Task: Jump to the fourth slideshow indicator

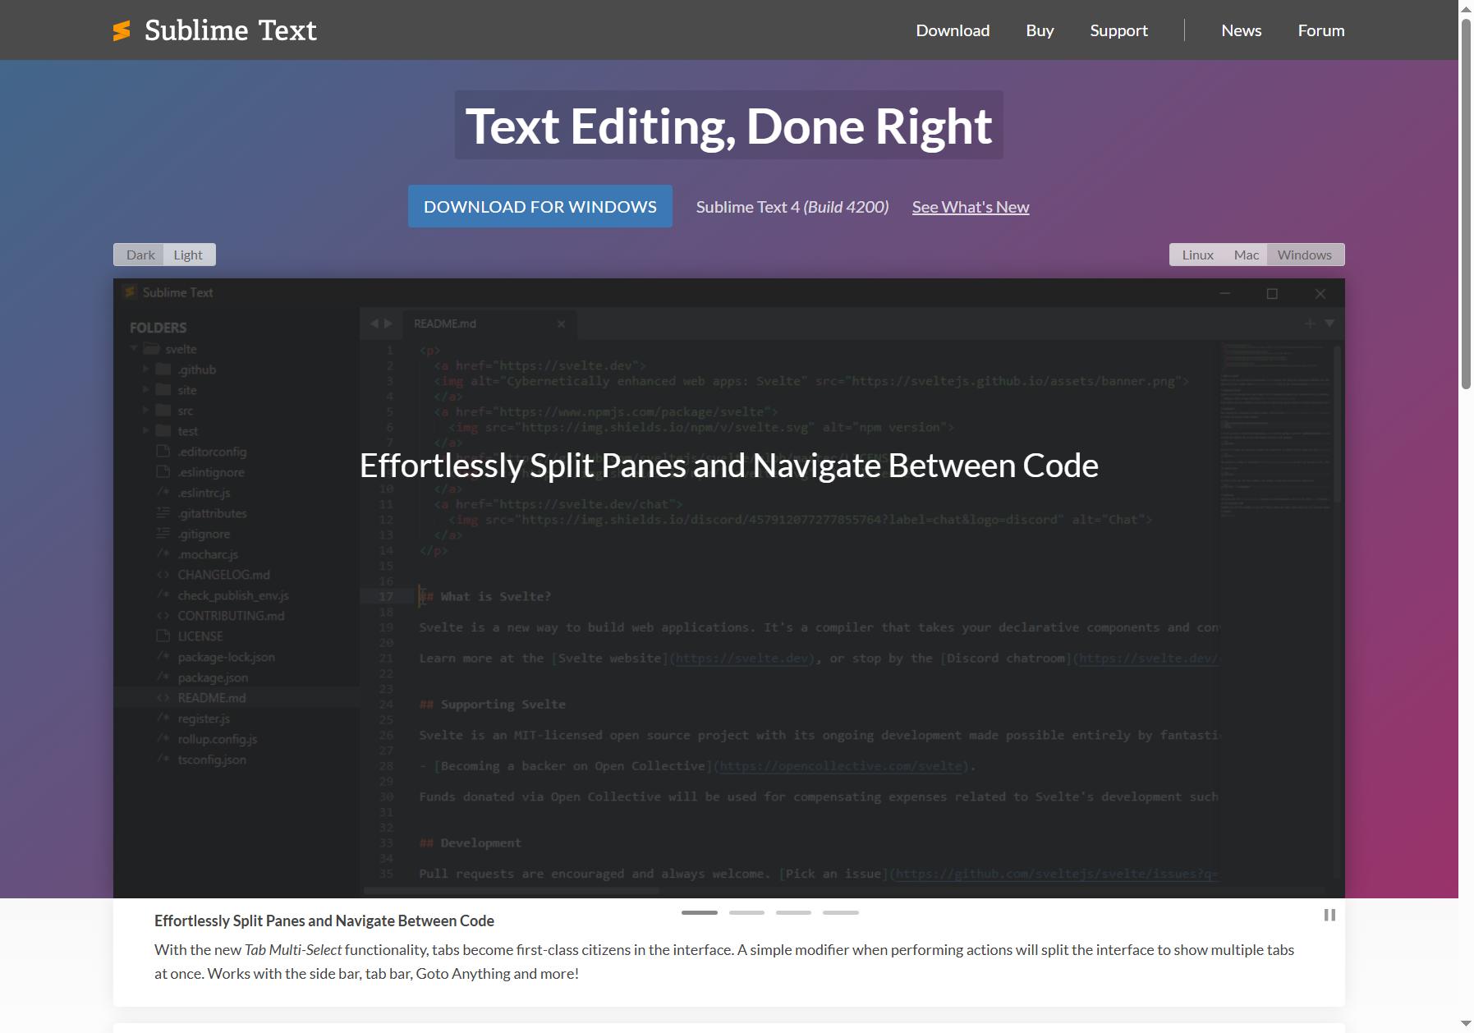Action: pos(841,912)
